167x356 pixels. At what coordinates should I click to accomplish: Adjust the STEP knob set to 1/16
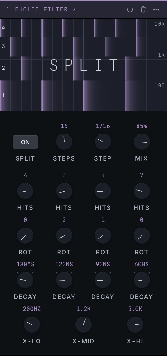click(103, 142)
